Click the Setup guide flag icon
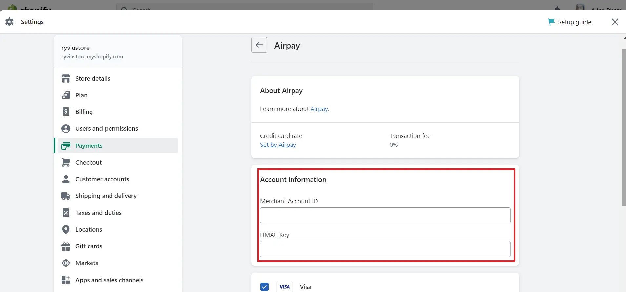626x292 pixels. click(551, 22)
